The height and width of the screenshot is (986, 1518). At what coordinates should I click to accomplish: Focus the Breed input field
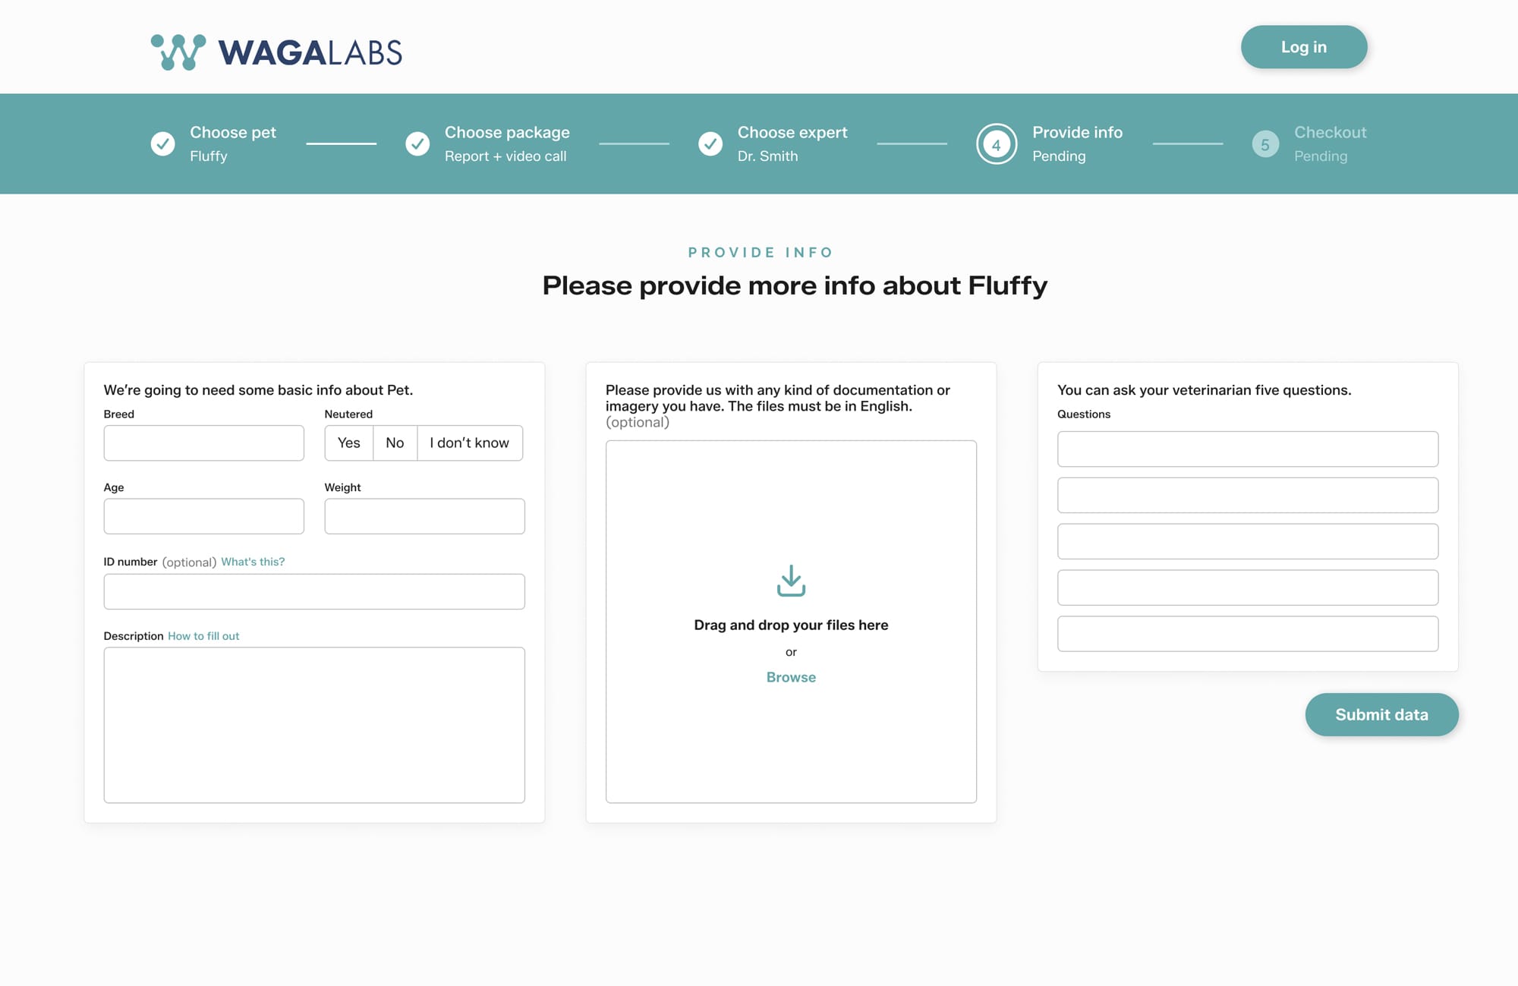(x=203, y=443)
